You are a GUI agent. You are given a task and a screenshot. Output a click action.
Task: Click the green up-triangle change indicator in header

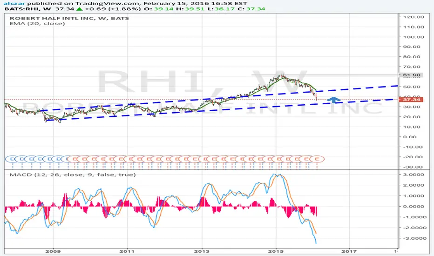click(80, 9)
